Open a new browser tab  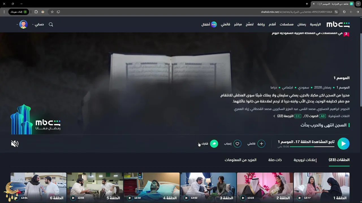click(307, 4)
